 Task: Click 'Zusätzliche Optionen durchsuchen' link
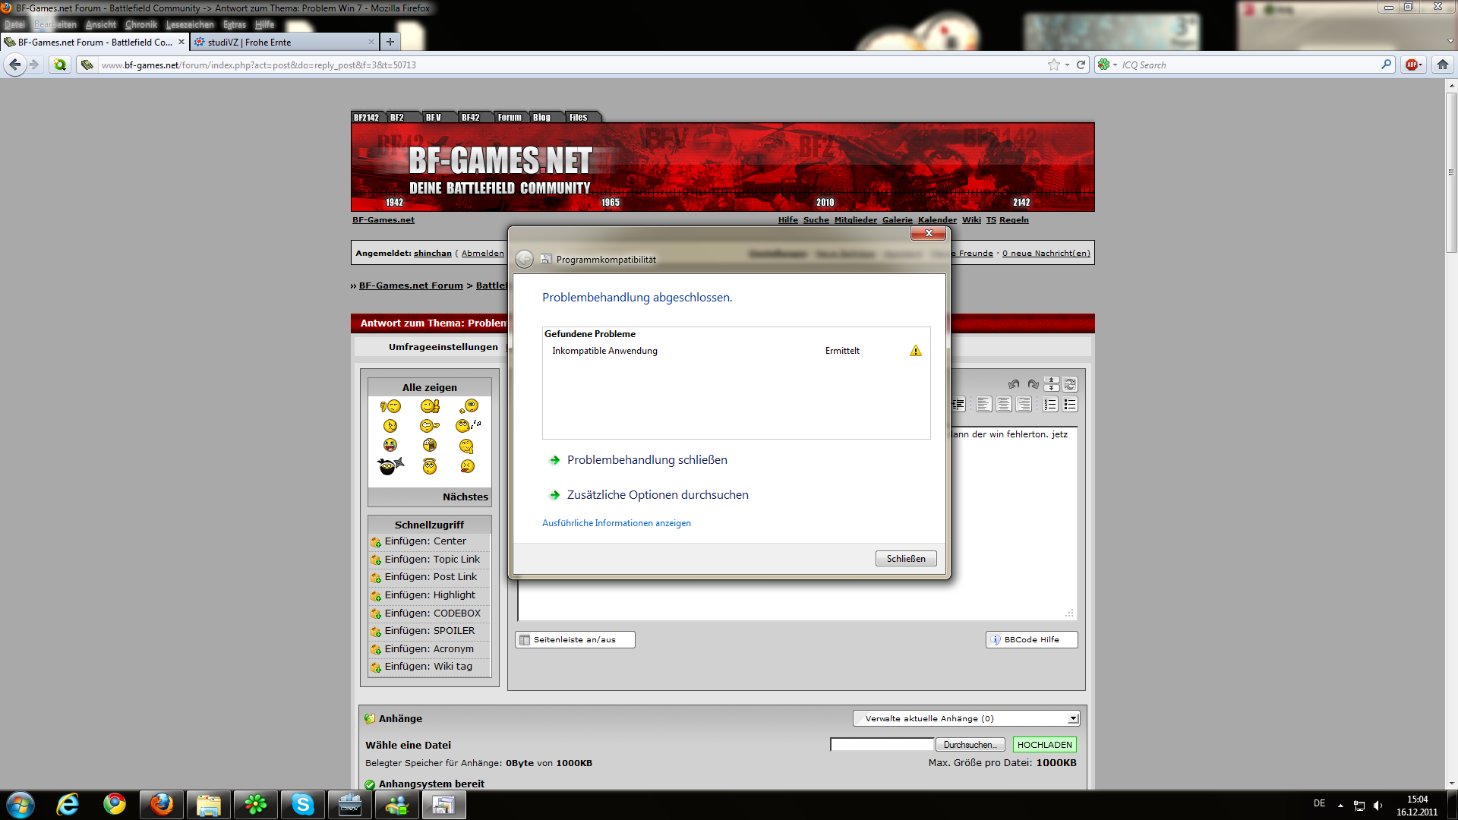[658, 495]
